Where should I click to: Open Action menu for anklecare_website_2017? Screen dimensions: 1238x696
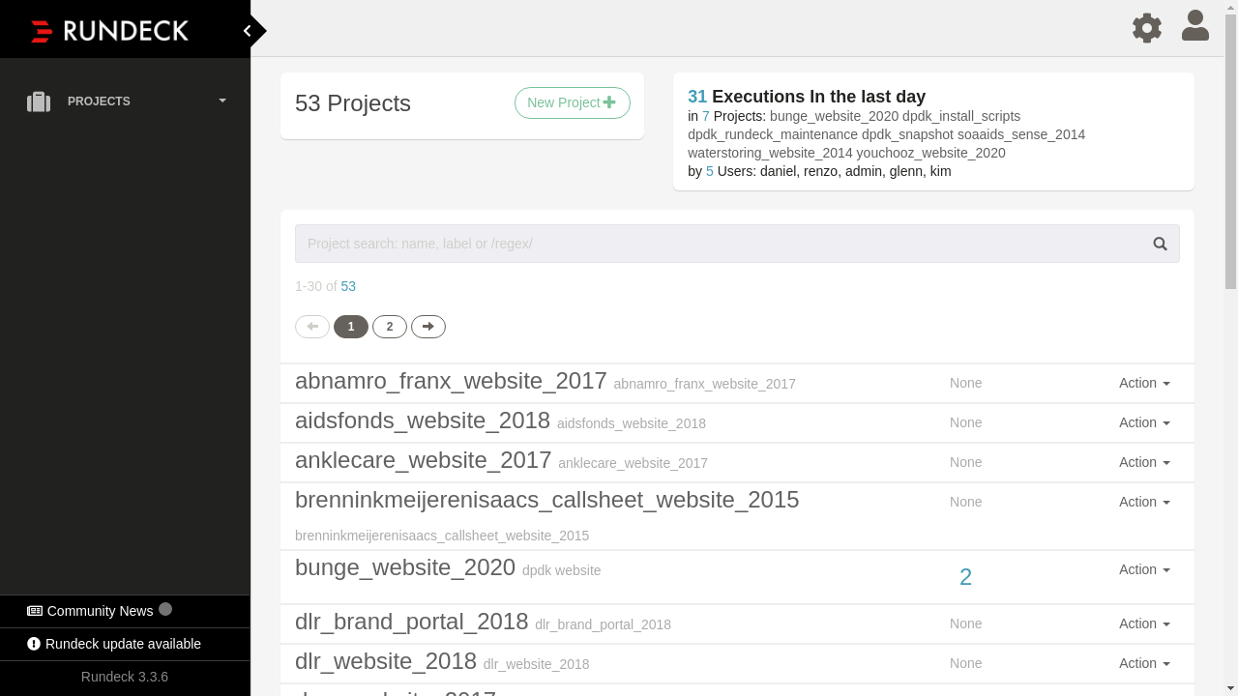pyautogui.click(x=1144, y=462)
